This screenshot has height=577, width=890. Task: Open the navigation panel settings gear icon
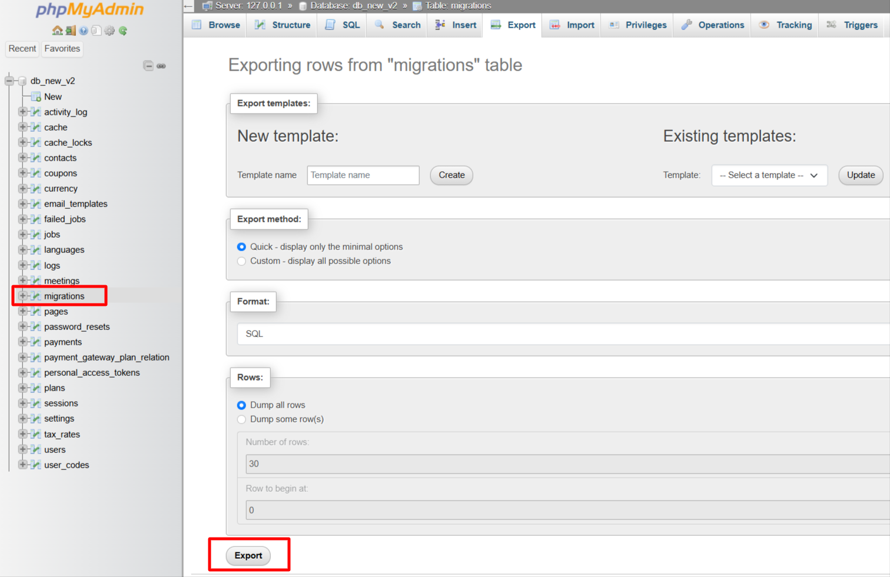[109, 31]
